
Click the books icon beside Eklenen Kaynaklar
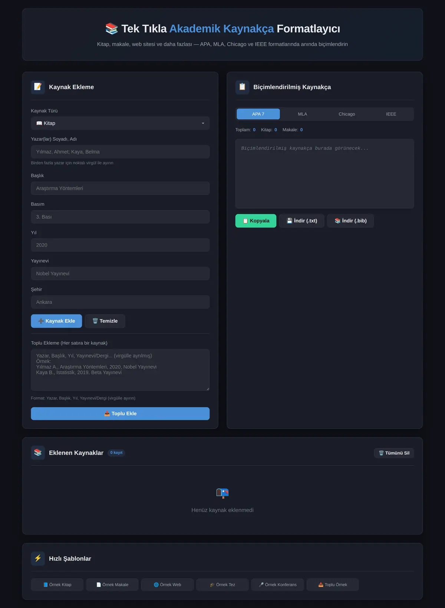38,453
